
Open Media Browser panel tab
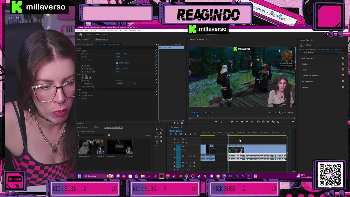click(82, 127)
